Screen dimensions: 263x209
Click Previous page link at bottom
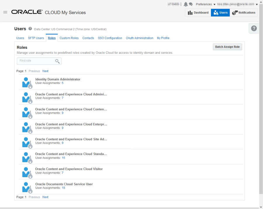(x=34, y=197)
